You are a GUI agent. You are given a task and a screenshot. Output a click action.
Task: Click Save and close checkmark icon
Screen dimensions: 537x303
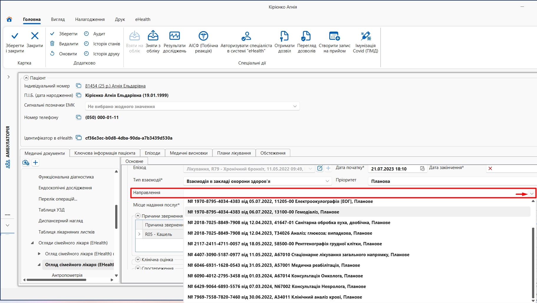click(x=15, y=36)
